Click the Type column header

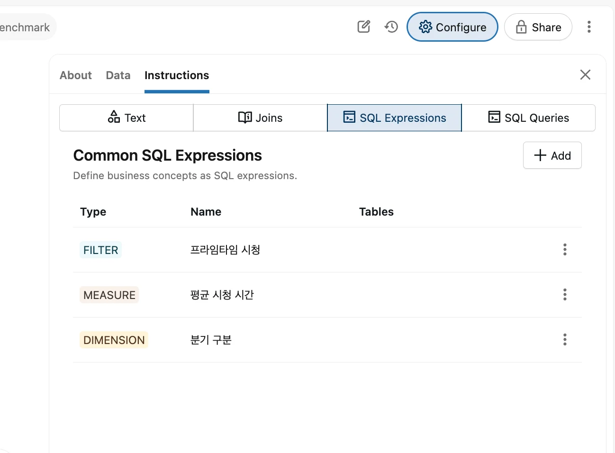(x=93, y=212)
